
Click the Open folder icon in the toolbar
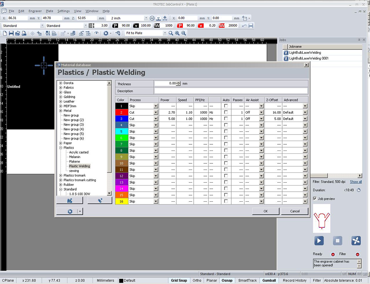17,33
